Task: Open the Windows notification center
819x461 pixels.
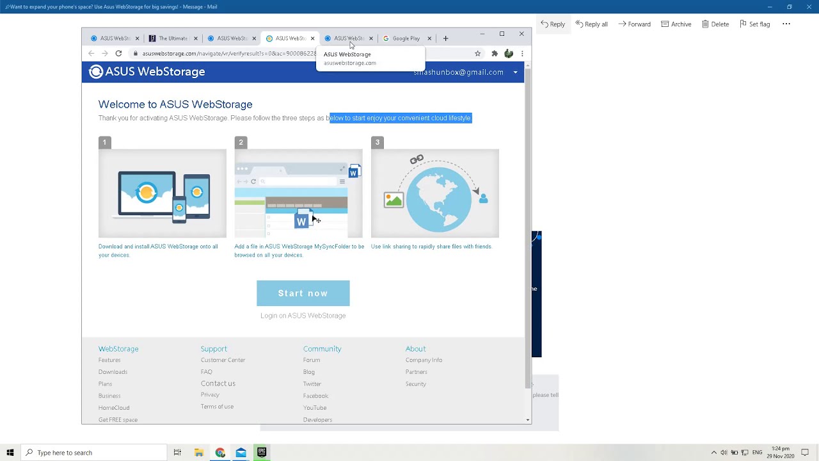Action: pos(805,453)
